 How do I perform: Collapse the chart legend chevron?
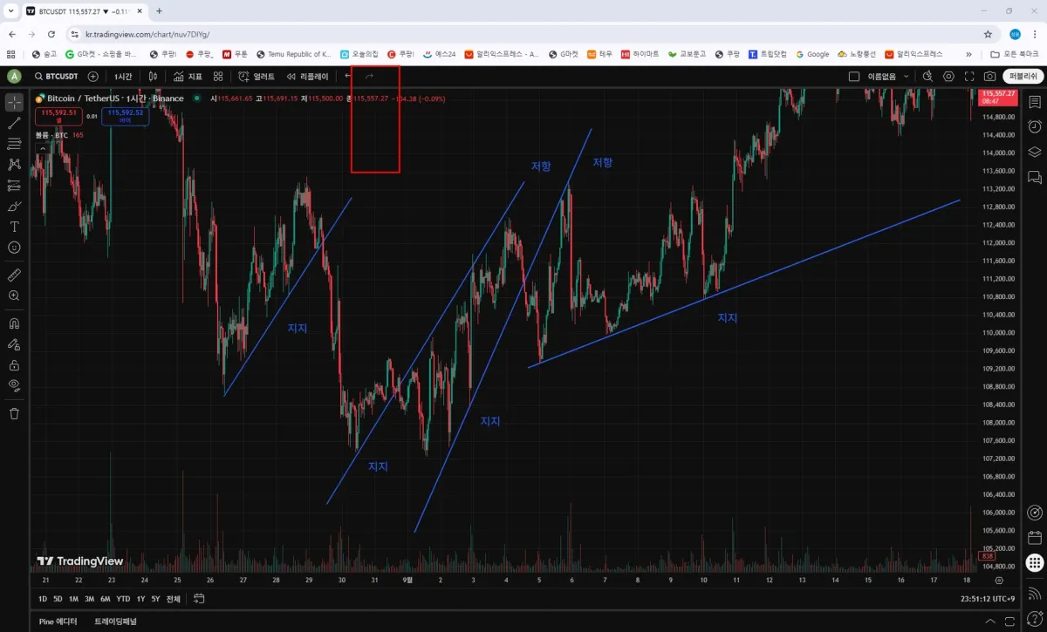click(41, 148)
